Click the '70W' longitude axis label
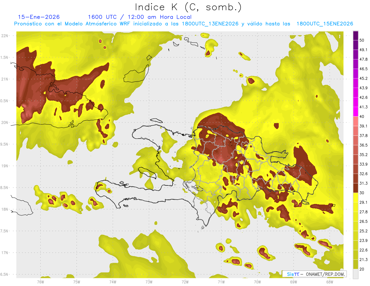370x286 pixels. coord(257,282)
